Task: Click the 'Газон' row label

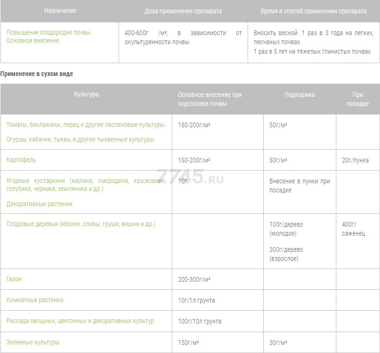Action: coord(14,279)
